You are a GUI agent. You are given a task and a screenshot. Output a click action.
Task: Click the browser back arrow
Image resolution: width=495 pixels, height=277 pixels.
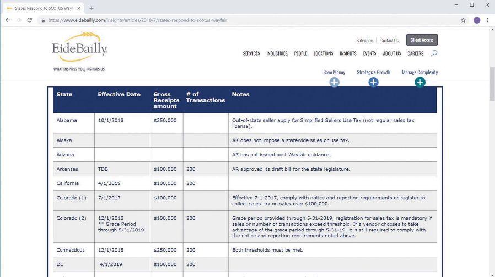8,20
